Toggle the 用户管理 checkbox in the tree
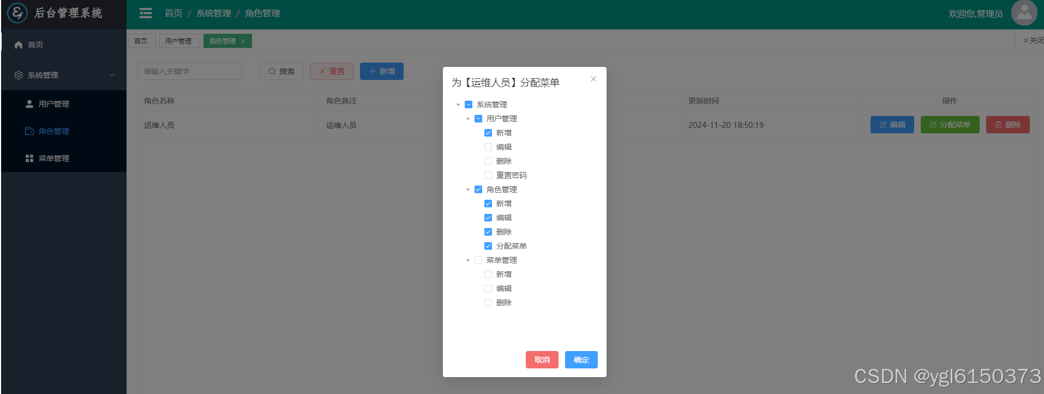 [478, 119]
